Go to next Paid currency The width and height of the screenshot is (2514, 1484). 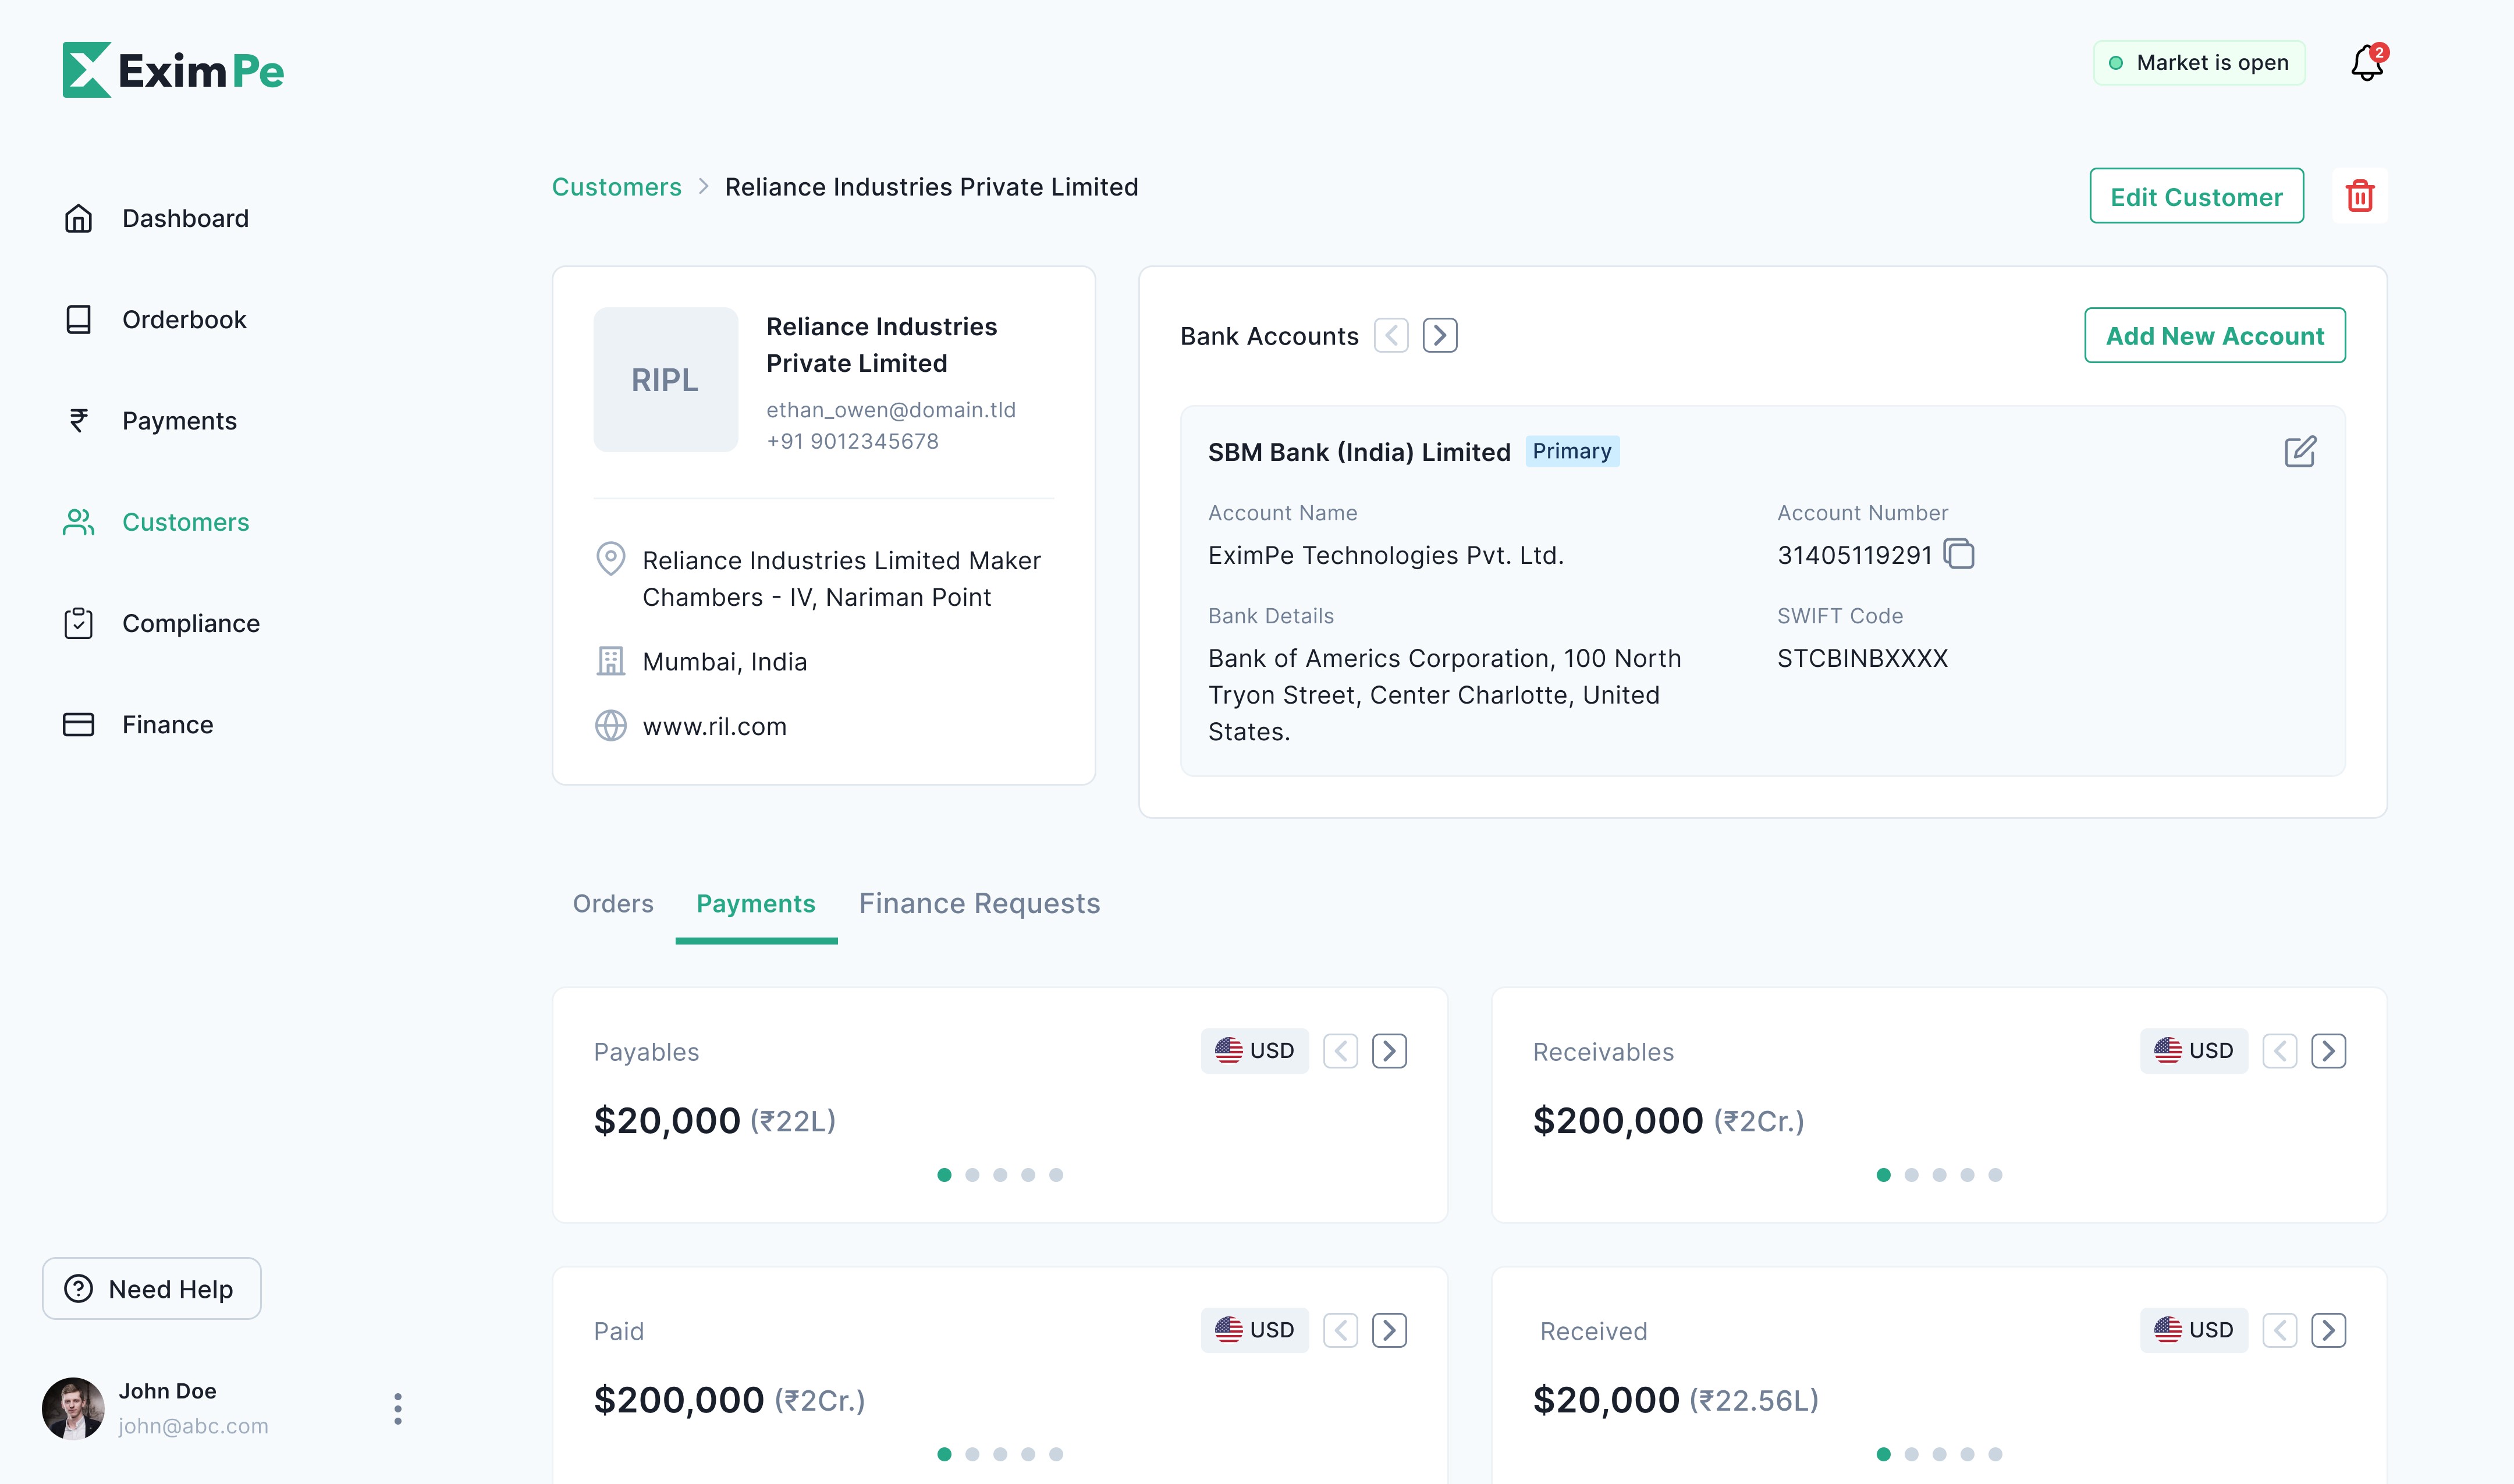point(1389,1329)
